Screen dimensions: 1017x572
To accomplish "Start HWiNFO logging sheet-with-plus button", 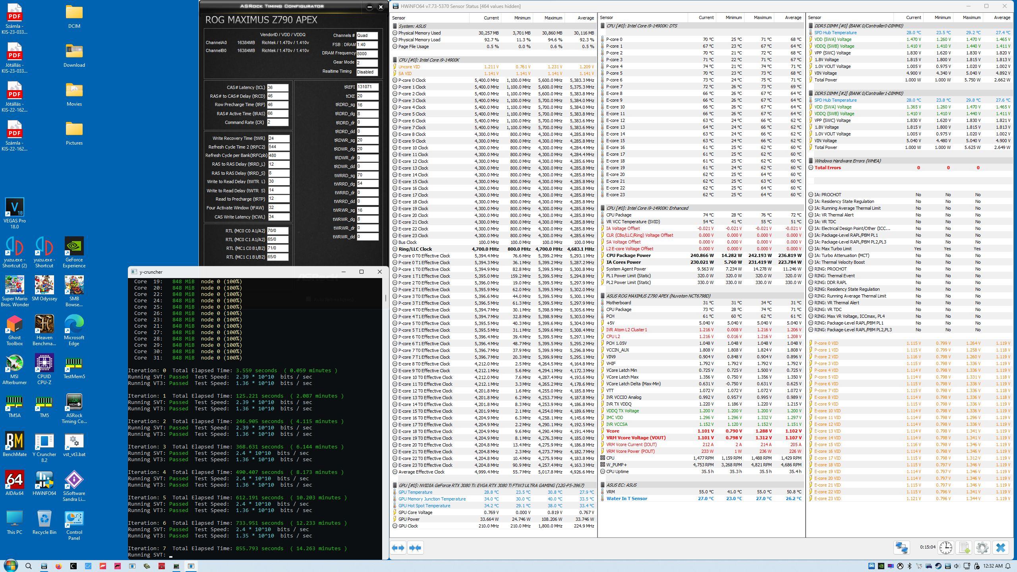I will pos(964,548).
